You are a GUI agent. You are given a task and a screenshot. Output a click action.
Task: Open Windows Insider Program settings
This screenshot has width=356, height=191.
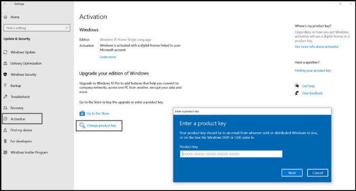pos(29,152)
